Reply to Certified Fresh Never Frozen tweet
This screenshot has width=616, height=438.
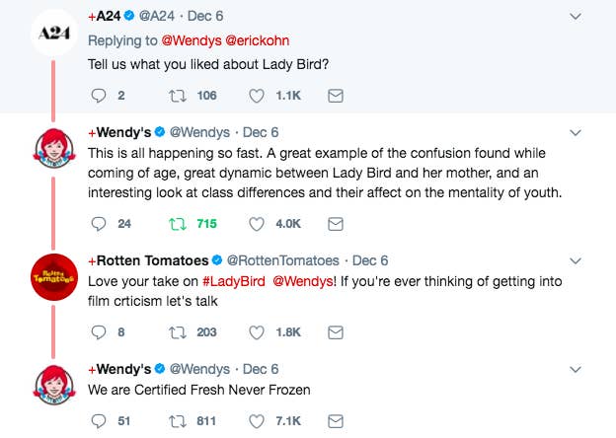[98, 420]
